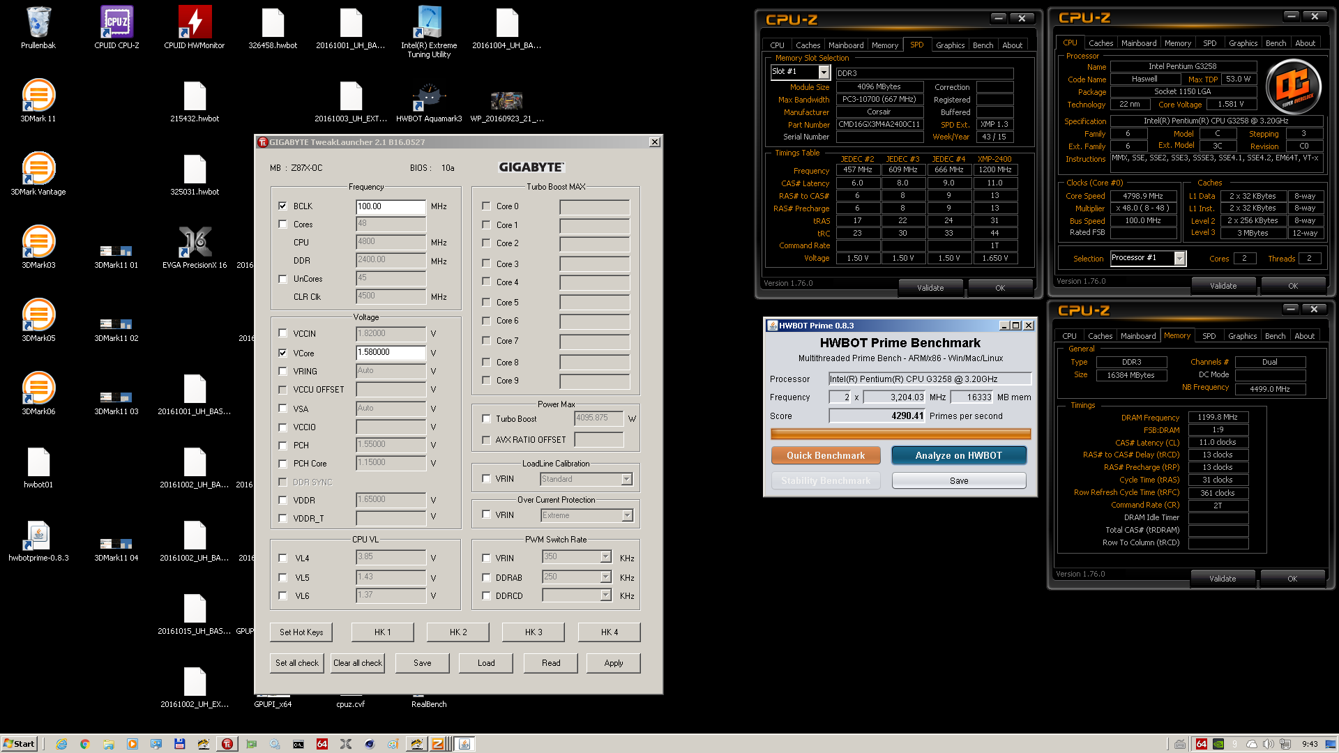Open Mainboard tab in SPD CPU-Z window
Image resolution: width=1339 pixels, height=753 pixels.
click(x=846, y=45)
